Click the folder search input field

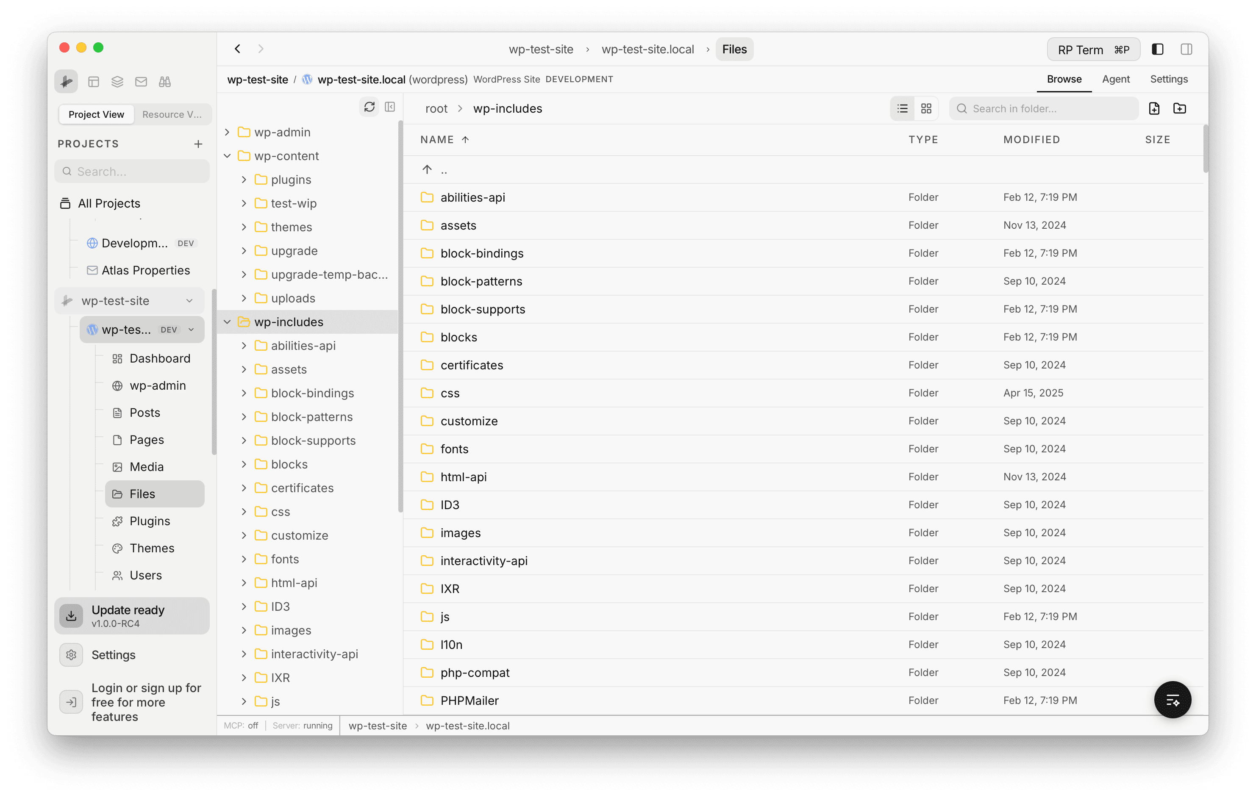tap(1043, 108)
